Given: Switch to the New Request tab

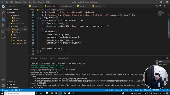Looking at the screenshot, I should (x=67, y=6).
